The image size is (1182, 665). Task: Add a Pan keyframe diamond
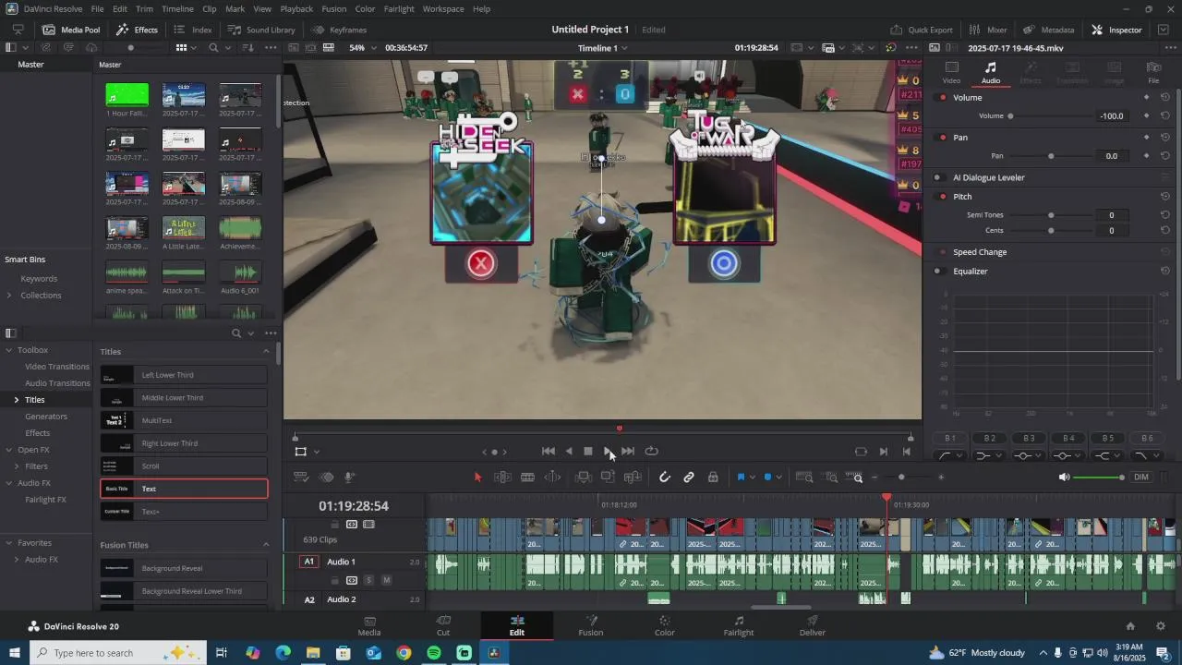[1147, 156]
